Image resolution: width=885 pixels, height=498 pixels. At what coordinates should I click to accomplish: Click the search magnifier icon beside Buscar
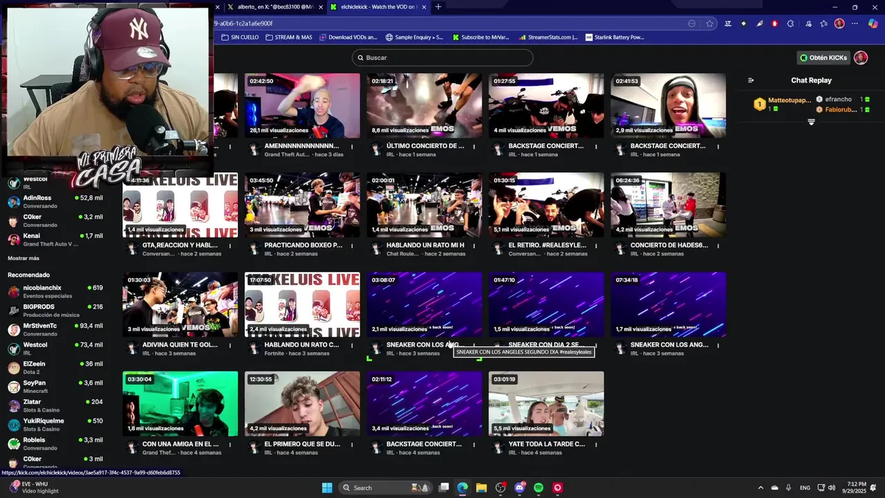[360, 57]
